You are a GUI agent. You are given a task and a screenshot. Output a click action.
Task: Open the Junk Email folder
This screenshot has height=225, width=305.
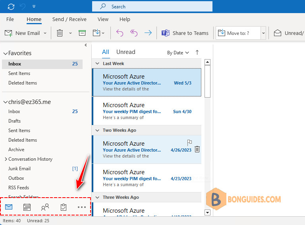42,169
